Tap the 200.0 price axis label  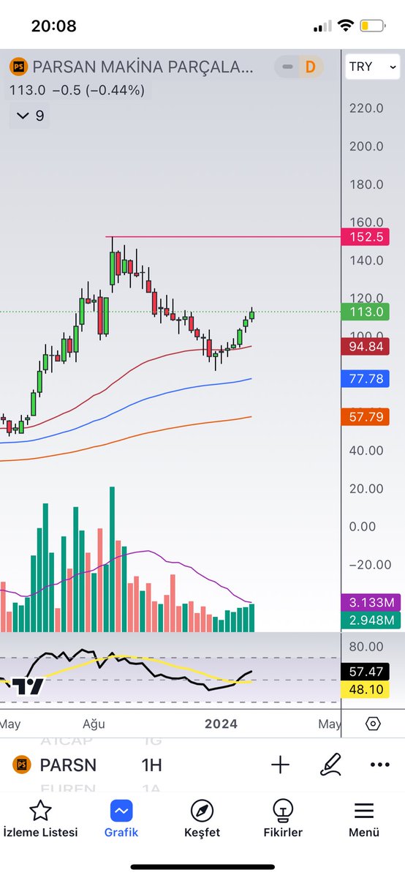pyautogui.click(x=366, y=146)
